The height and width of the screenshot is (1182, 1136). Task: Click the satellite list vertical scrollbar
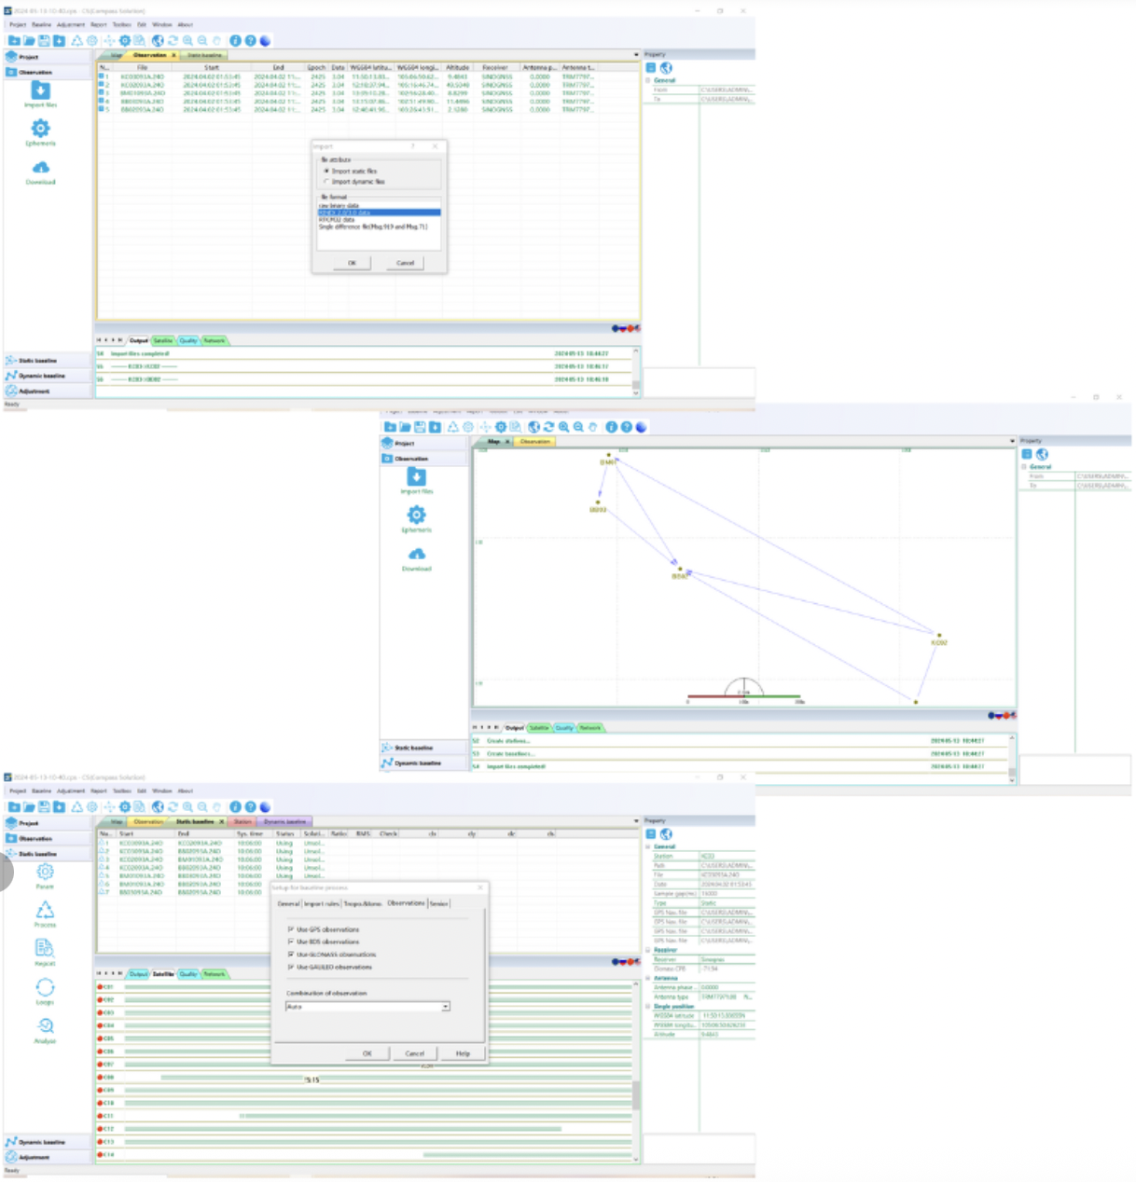(x=636, y=1095)
